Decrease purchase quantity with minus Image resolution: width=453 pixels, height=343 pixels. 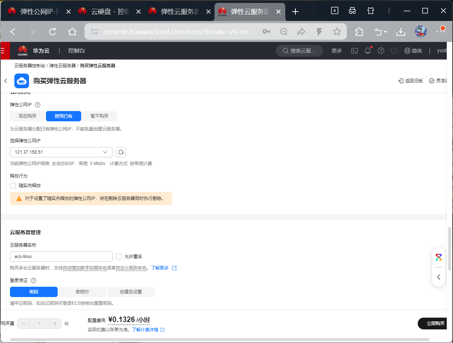24,324
